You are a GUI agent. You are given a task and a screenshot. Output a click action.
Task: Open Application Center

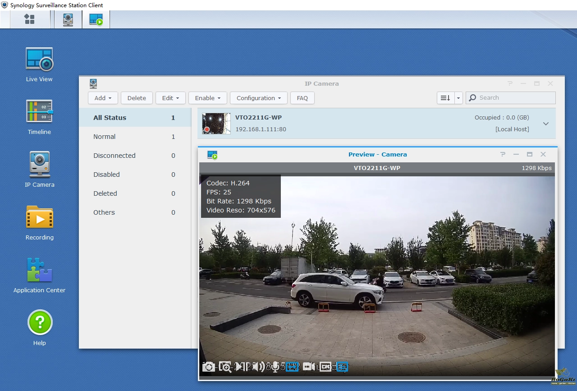coord(39,271)
